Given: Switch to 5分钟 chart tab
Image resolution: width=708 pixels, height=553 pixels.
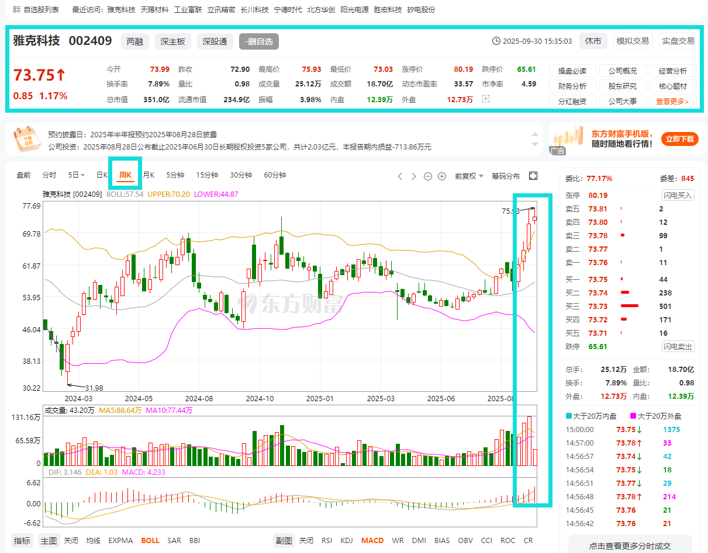Looking at the screenshot, I should [175, 175].
